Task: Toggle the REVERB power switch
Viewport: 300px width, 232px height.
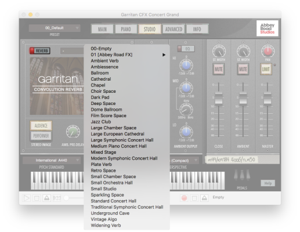Action: 39,51
